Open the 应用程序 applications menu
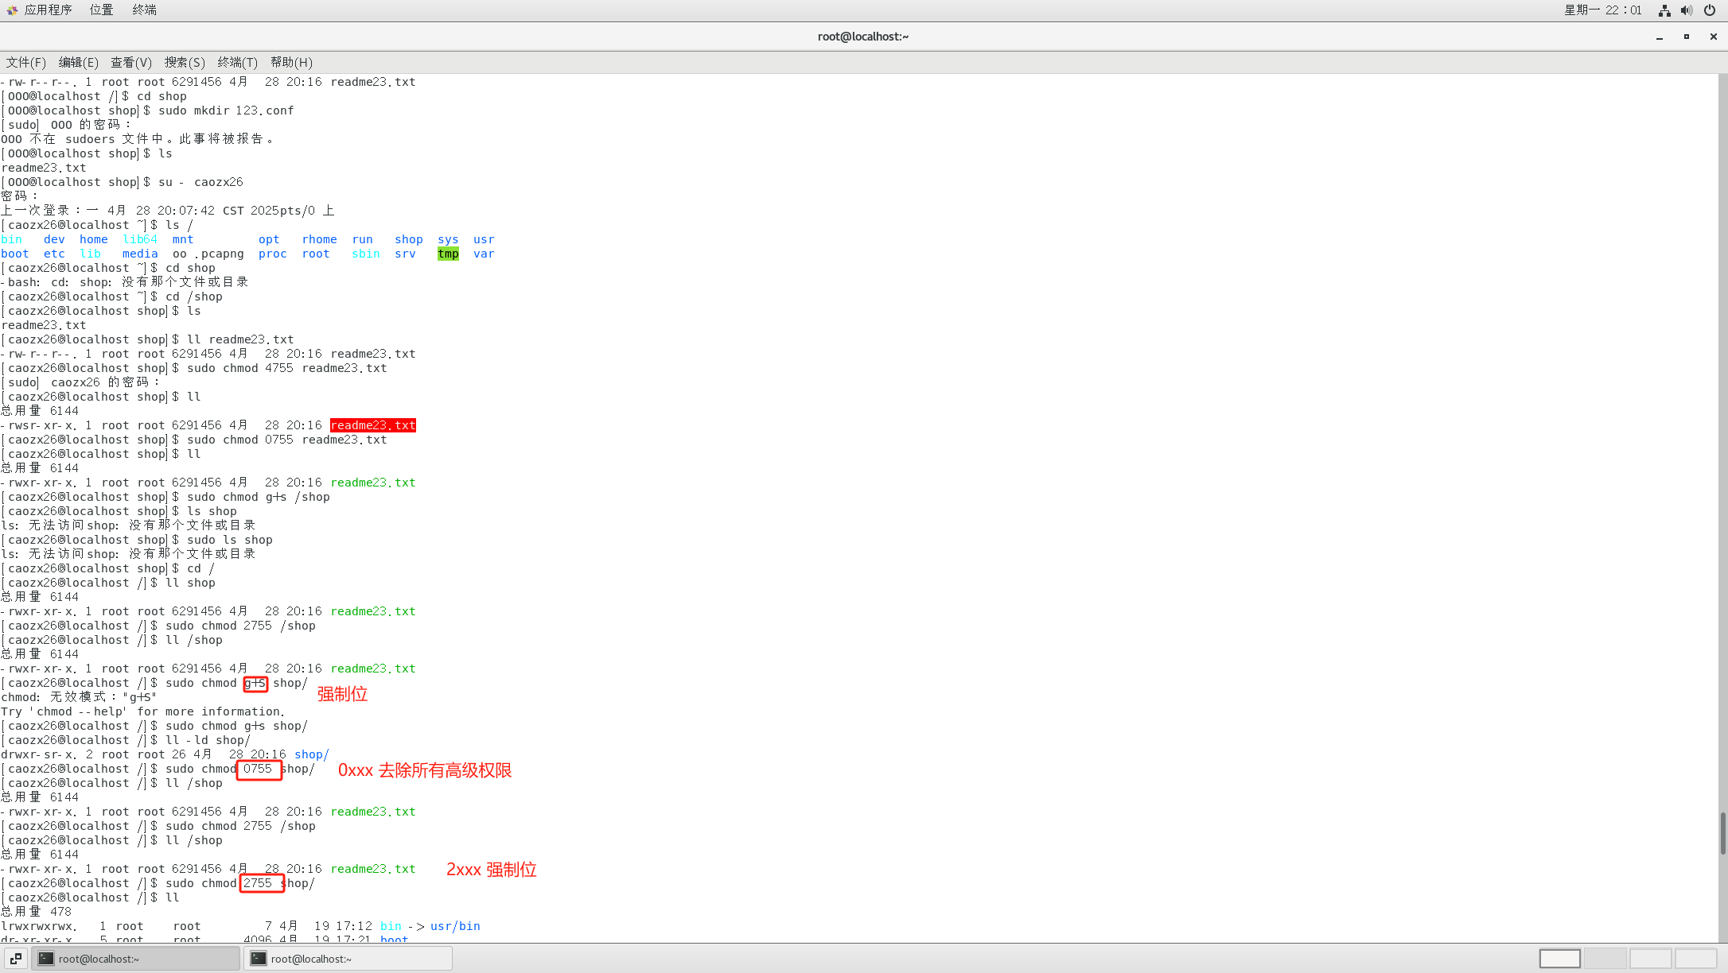 pos(48,10)
